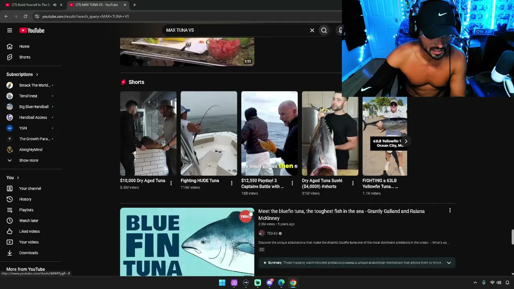This screenshot has height=289, width=514.
Task: Click the Chrome taskbar icon
Action: pyautogui.click(x=293, y=283)
